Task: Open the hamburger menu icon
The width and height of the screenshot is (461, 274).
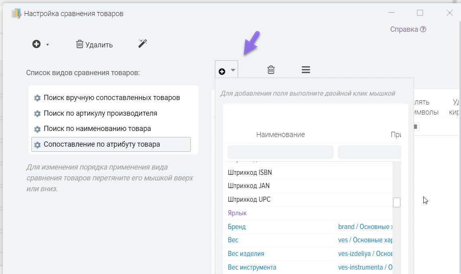Action: pyautogui.click(x=306, y=70)
